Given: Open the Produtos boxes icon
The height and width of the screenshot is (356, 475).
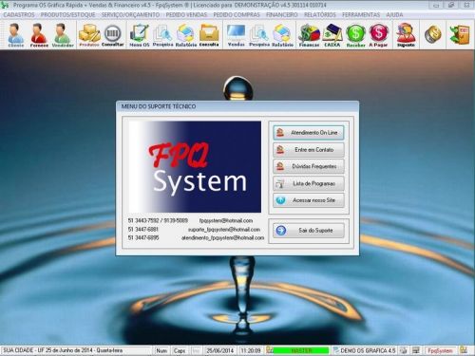Looking at the screenshot, I should click(89, 35).
